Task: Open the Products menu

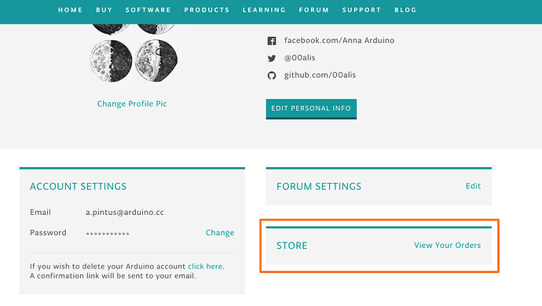Action: click(x=207, y=10)
